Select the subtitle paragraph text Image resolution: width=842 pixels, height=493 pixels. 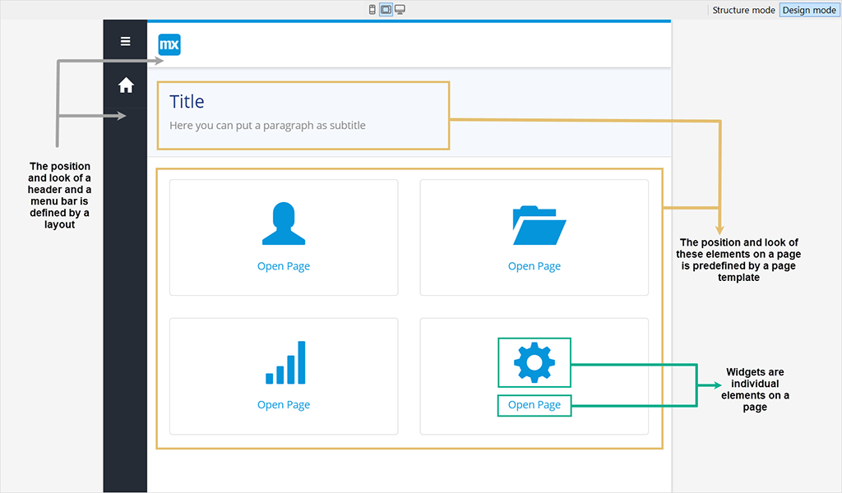coord(267,126)
